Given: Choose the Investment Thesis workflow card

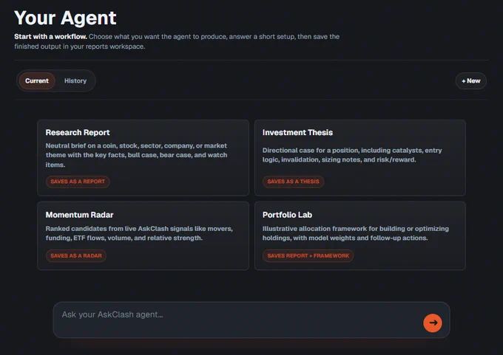Looking at the screenshot, I should pyautogui.click(x=360, y=157).
